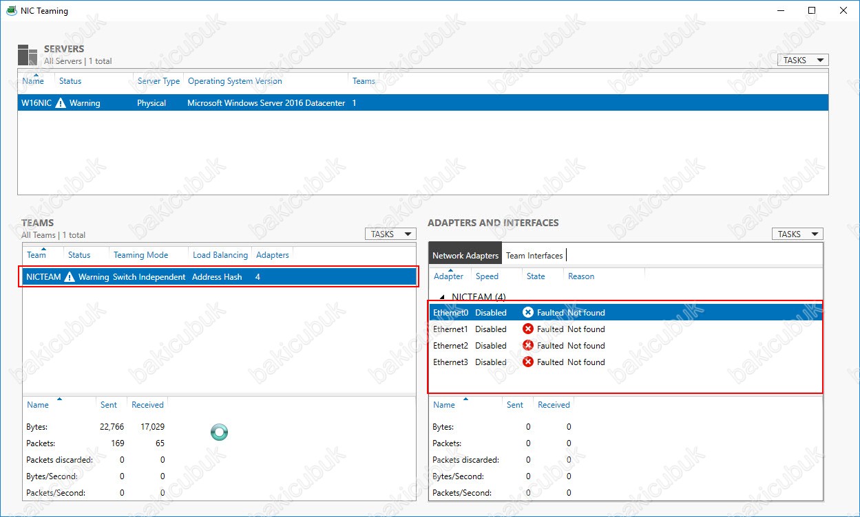Image resolution: width=860 pixels, height=517 pixels.
Task: Click the 17,029 bytes received value
Action: pos(152,427)
